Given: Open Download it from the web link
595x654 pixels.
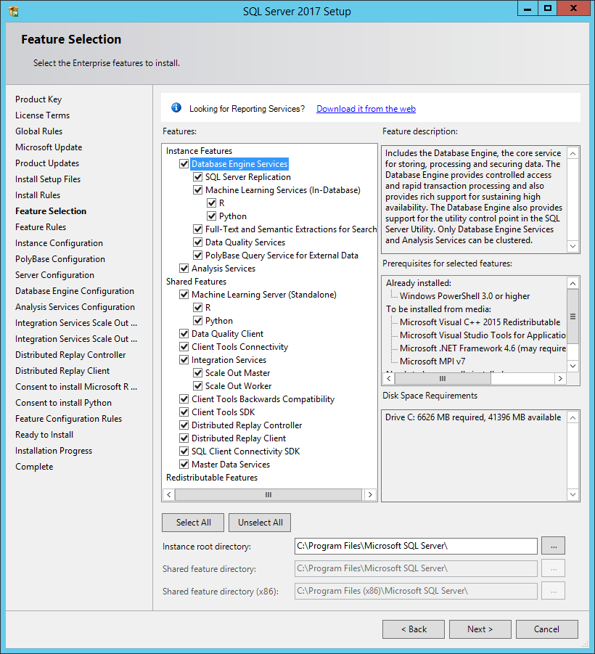Looking at the screenshot, I should click(366, 108).
